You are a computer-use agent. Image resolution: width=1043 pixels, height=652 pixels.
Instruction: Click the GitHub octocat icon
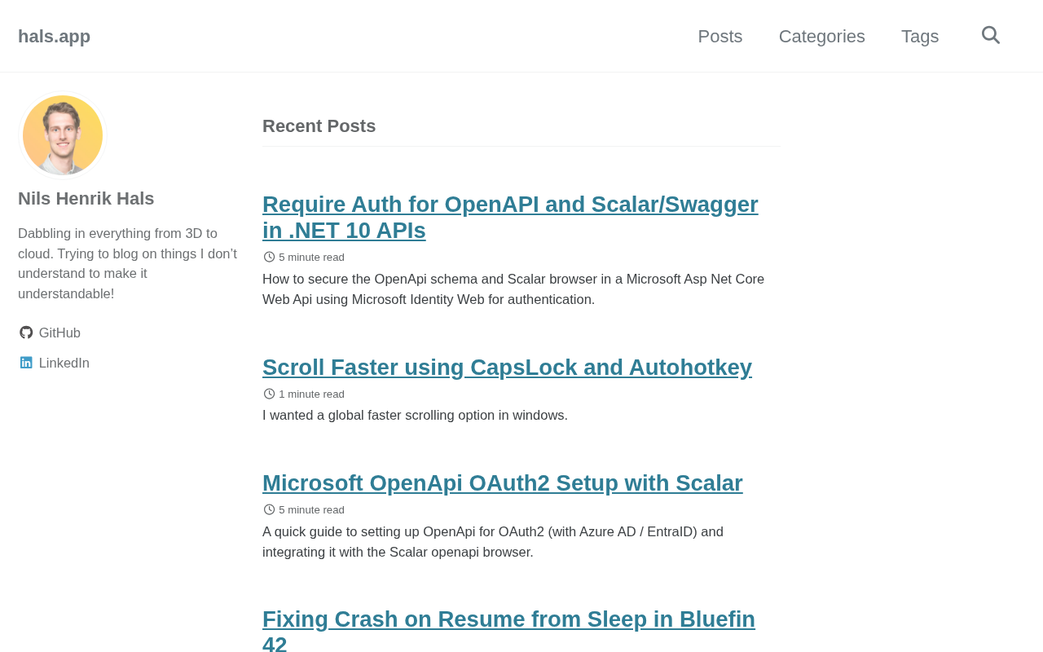point(26,333)
